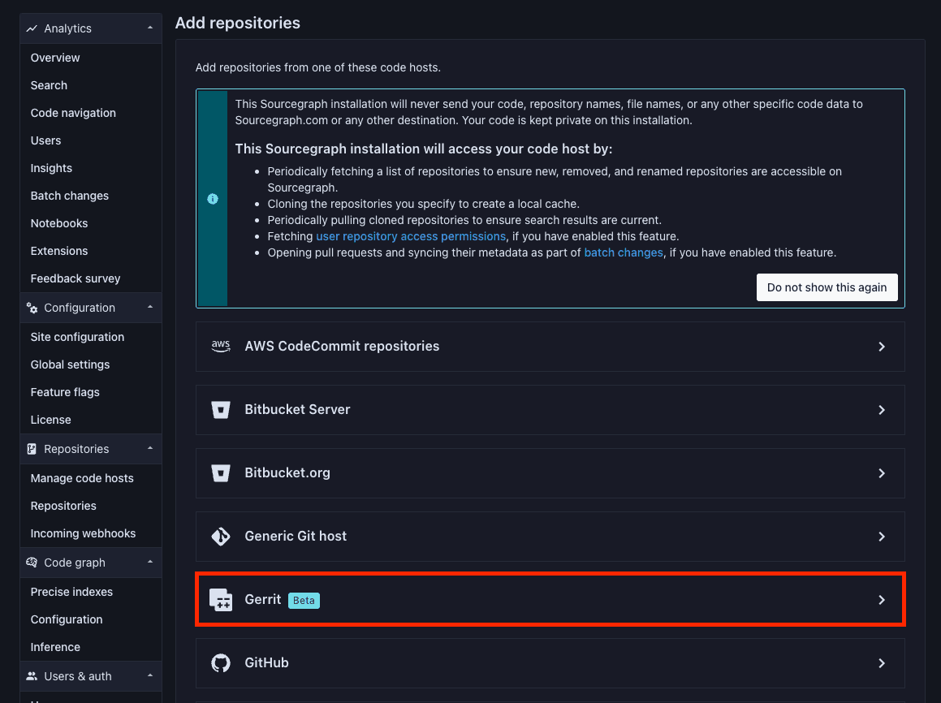The image size is (941, 703).
Task: Follow the batch changes link
Action: (x=624, y=252)
